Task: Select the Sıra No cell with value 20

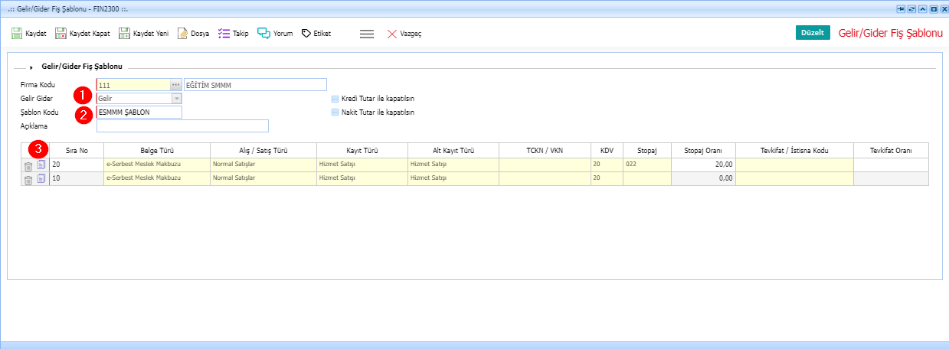Action: click(77, 165)
